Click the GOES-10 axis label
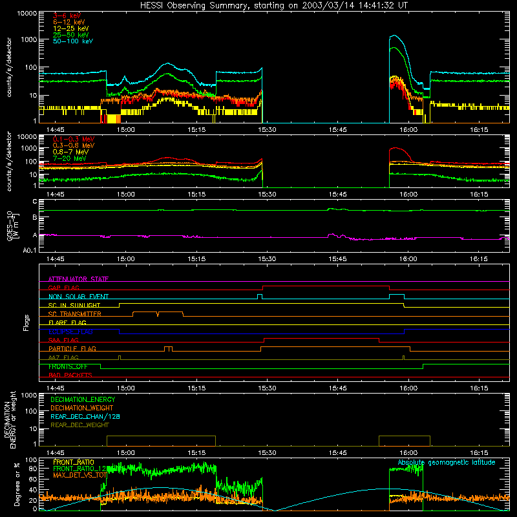Image resolution: width=517 pixels, height=517 pixels. point(13,226)
